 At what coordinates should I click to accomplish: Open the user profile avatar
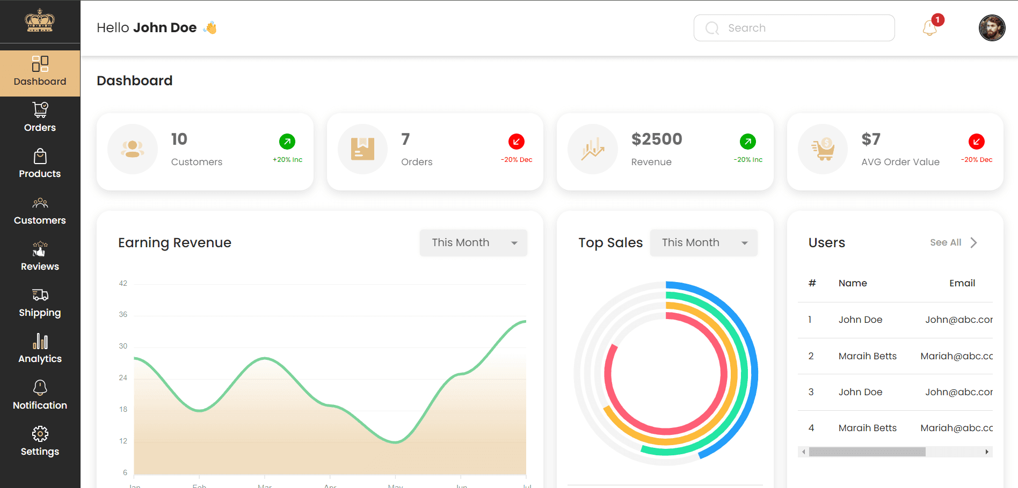(992, 28)
